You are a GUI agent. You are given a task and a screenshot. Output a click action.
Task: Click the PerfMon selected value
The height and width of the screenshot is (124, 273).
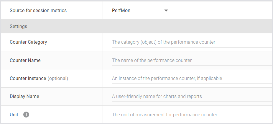click(x=121, y=11)
